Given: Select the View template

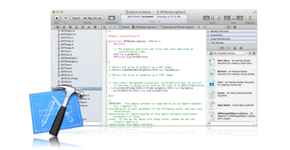Looking at the screenshot, I should coord(231,84).
